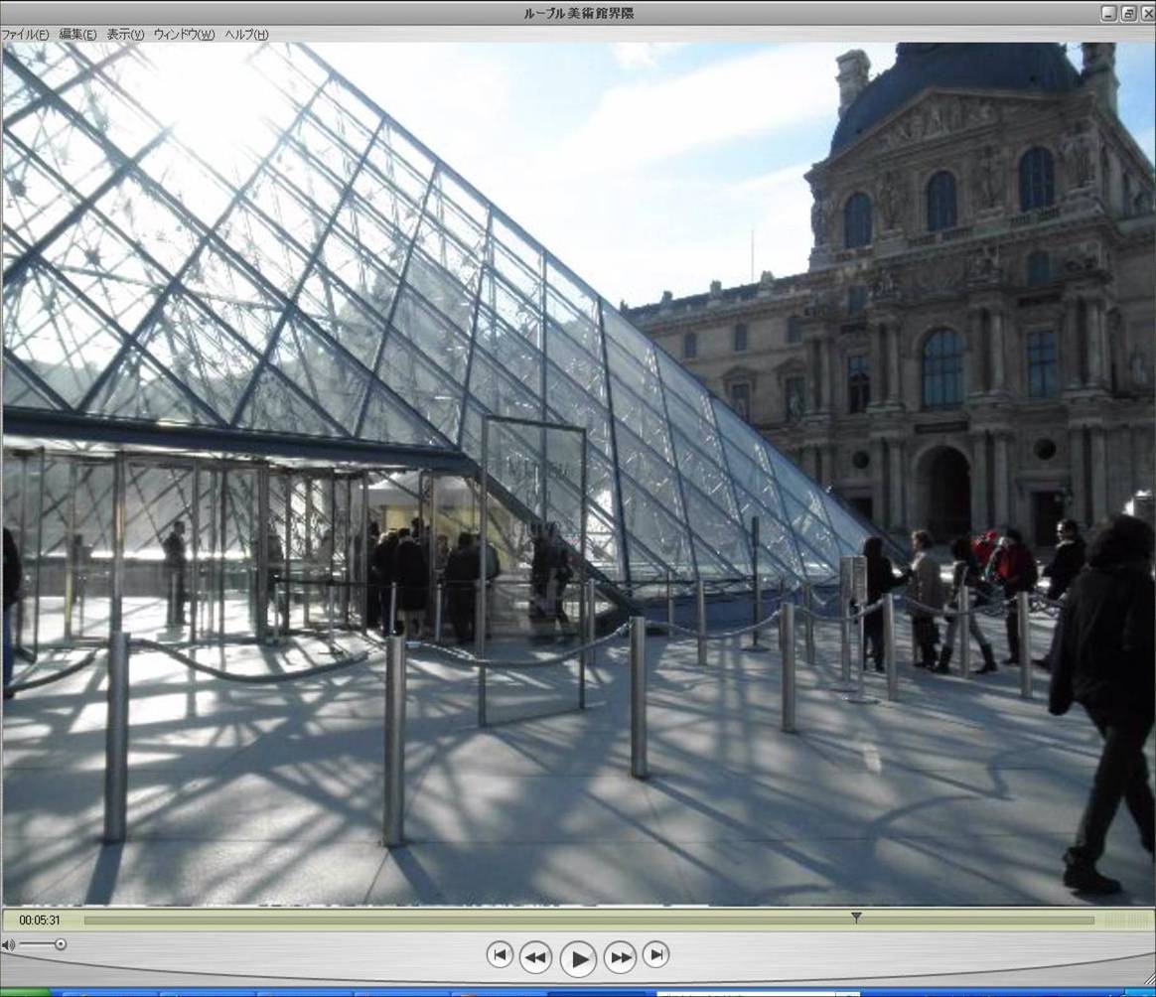The width and height of the screenshot is (1156, 997).
Task: Open the Windows Start button
Action: coord(25,992)
